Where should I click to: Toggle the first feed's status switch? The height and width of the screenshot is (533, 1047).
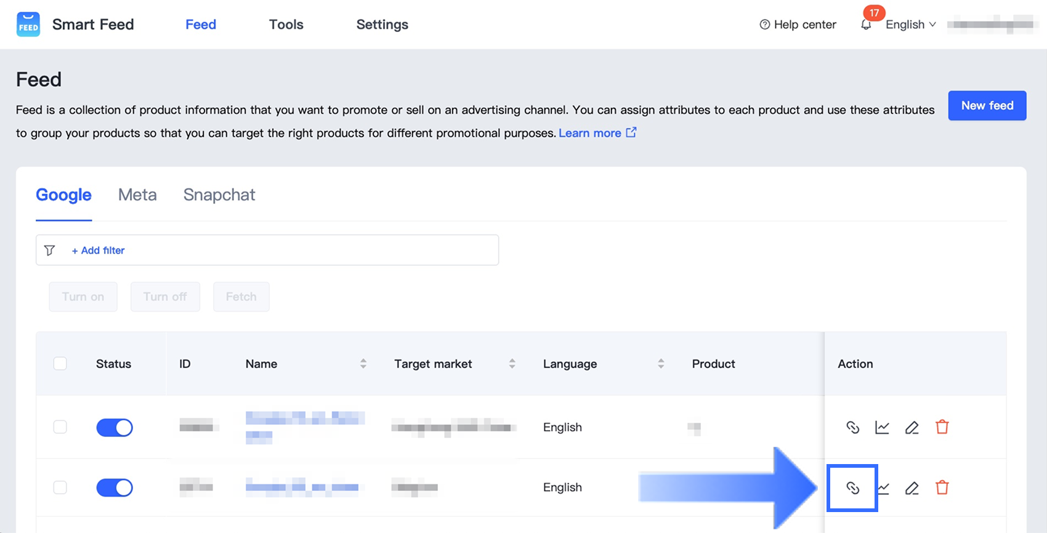115,428
